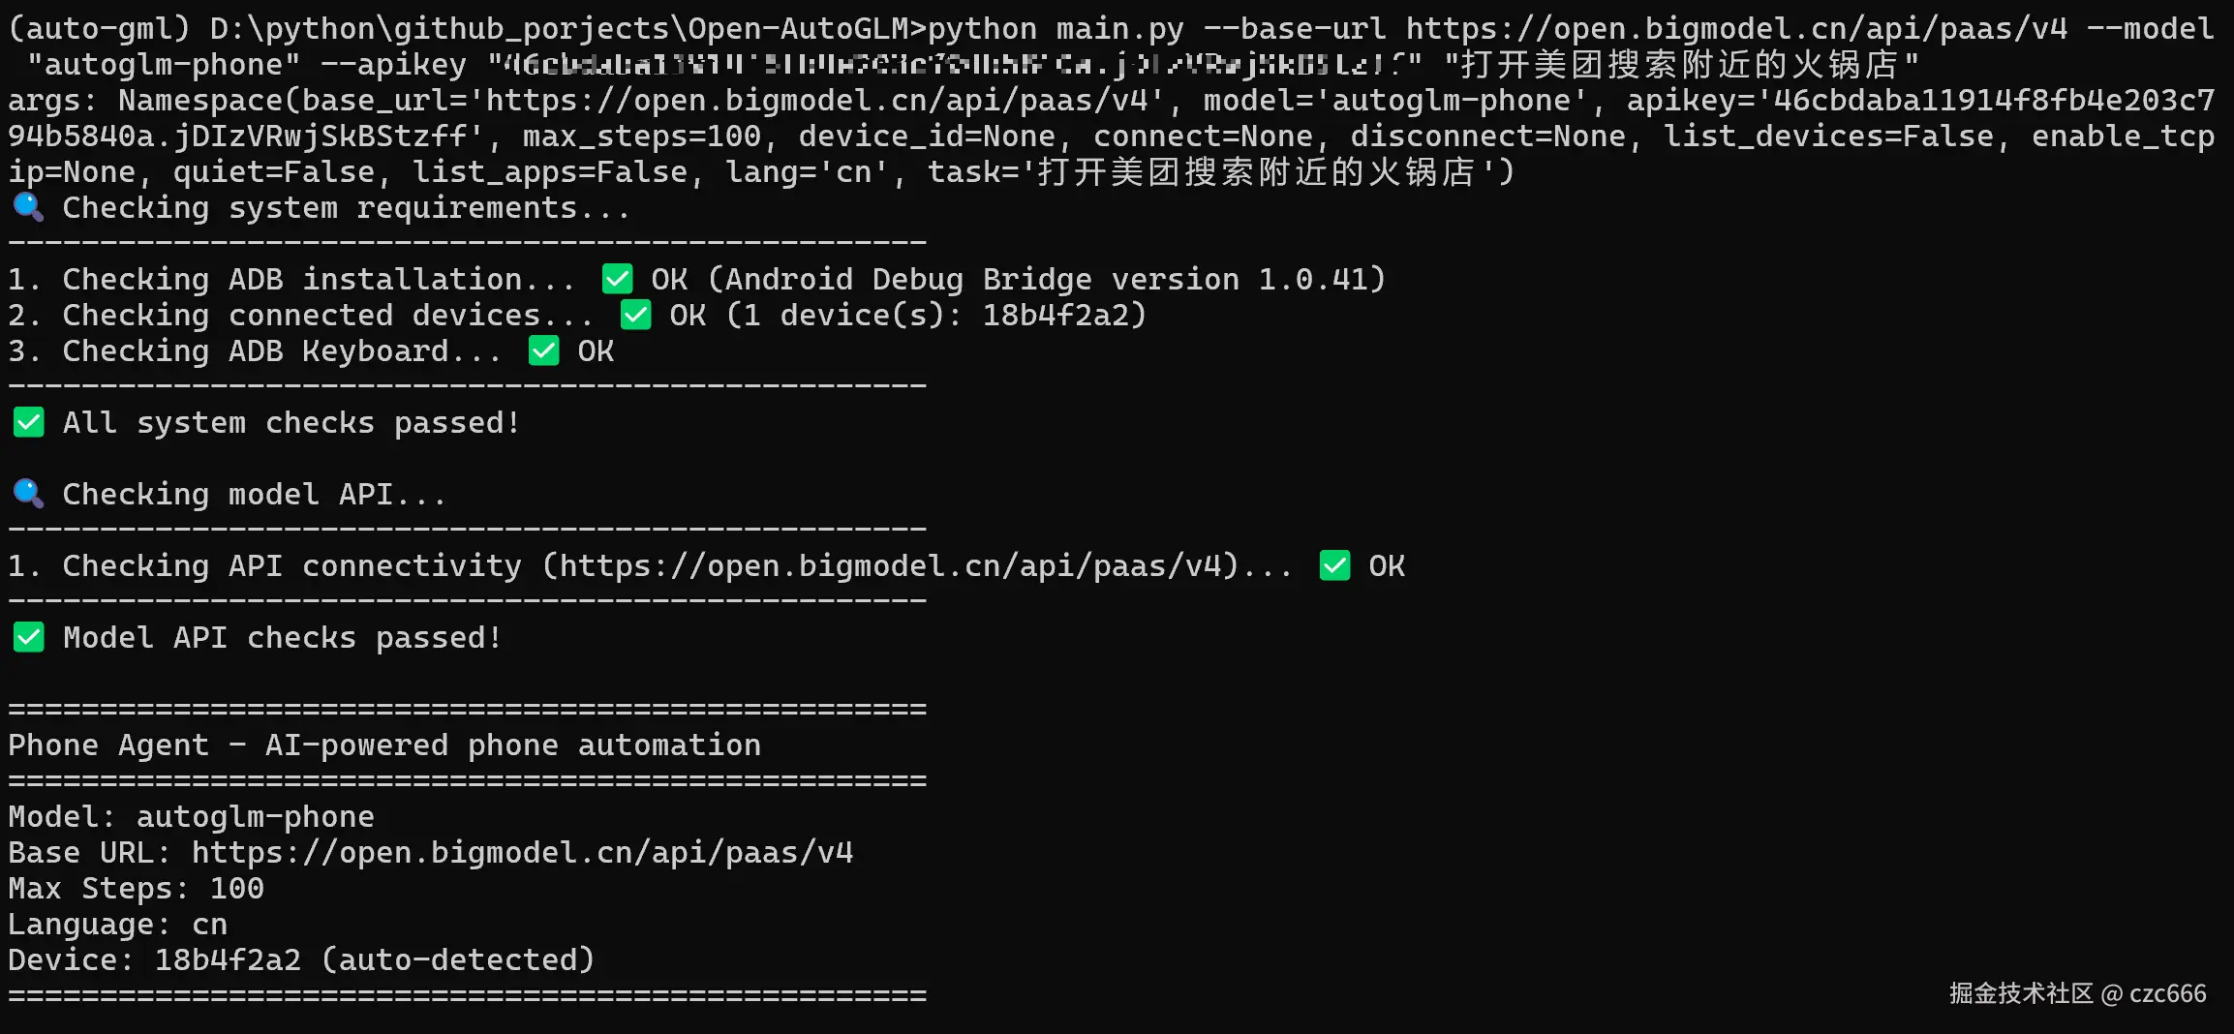Click the Phone Agent heading text
The width and height of the screenshot is (2234, 1034).
383,745
